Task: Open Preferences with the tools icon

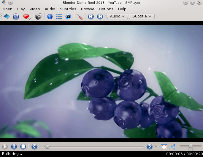Action: 80,17
